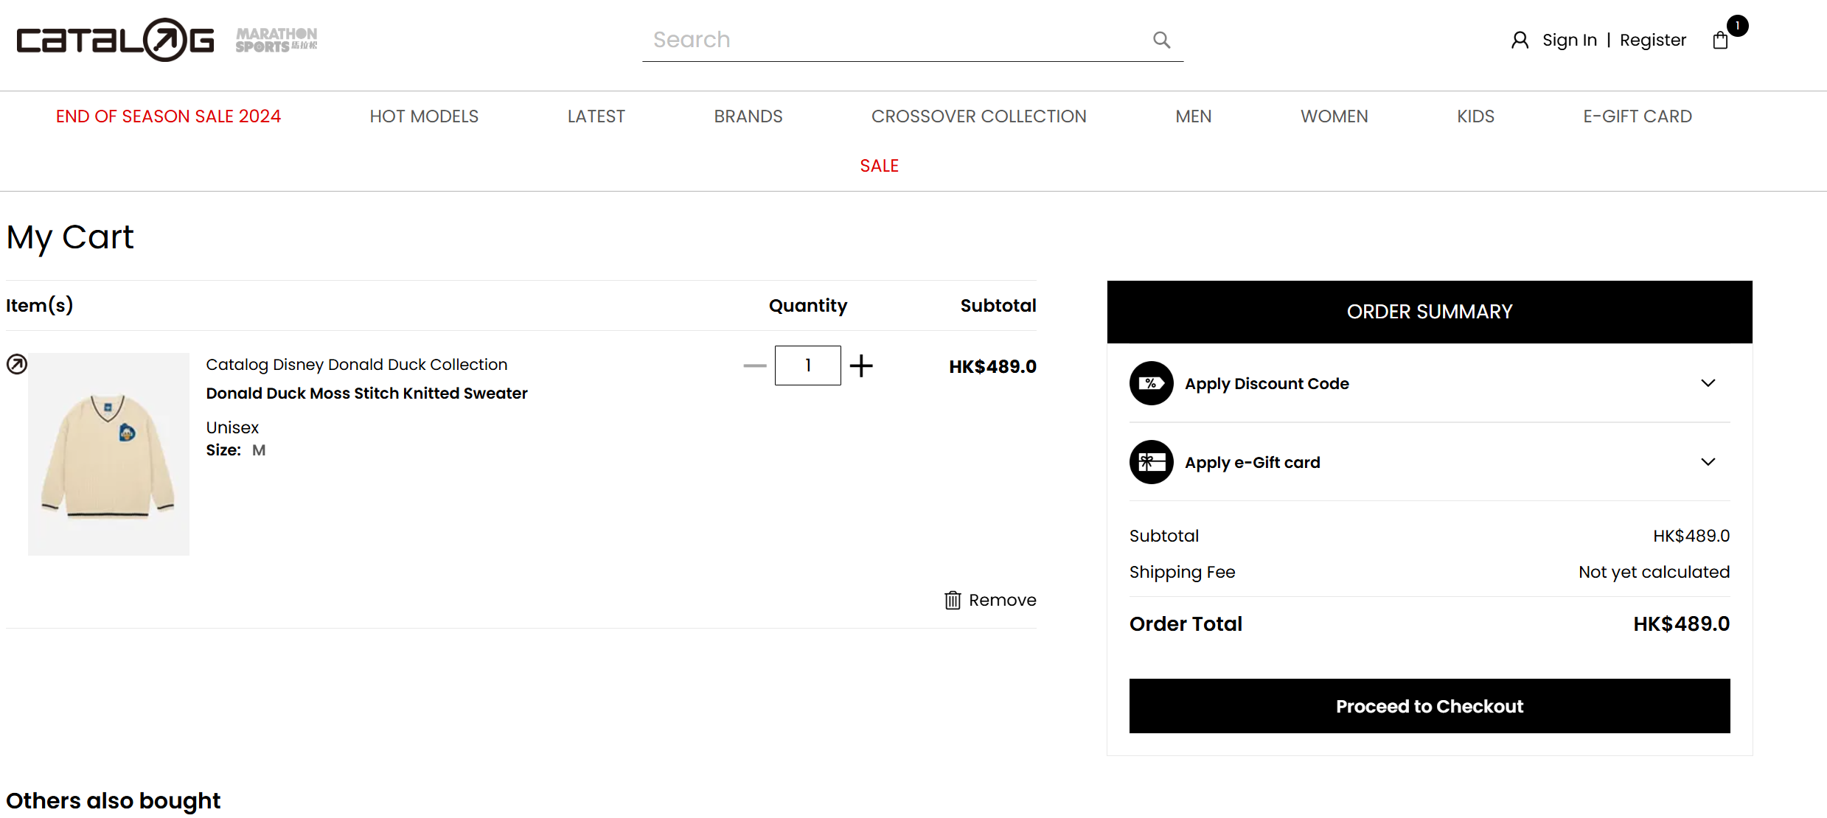Open HOT MODELS menu
Viewport: 1827px width, 818px height.
point(424,116)
